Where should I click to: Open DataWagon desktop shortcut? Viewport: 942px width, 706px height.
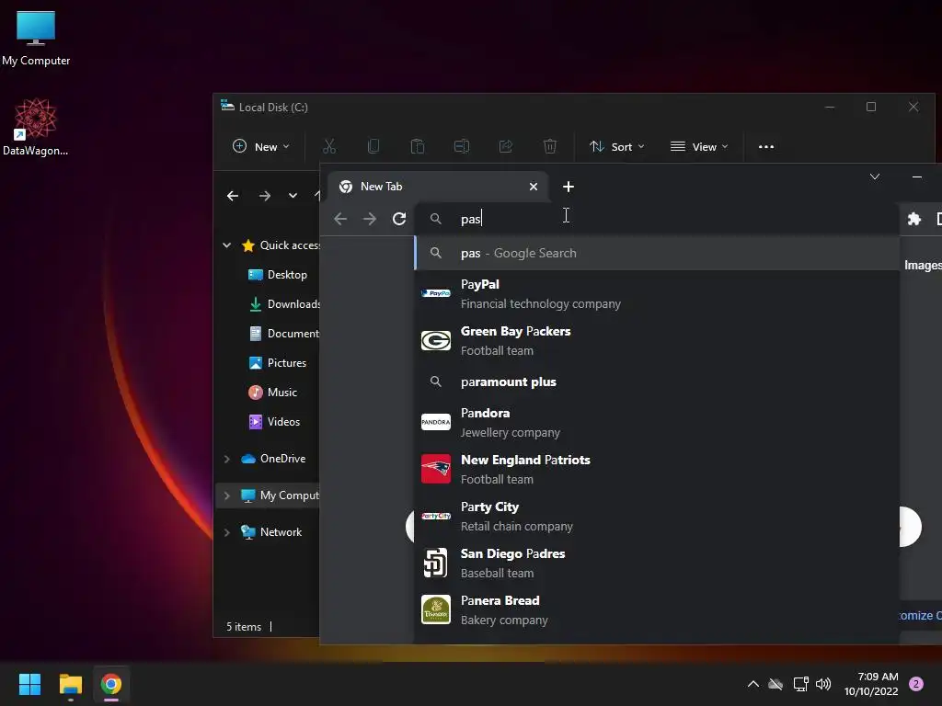click(36, 127)
